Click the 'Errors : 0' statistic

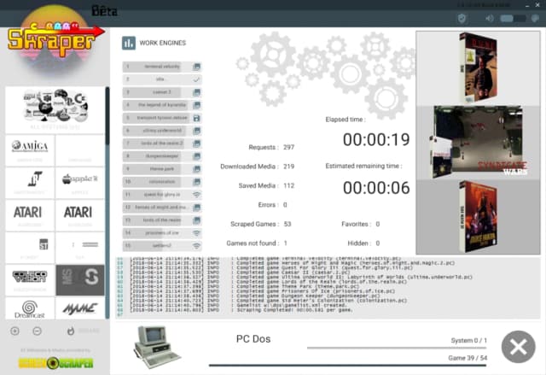(x=272, y=204)
